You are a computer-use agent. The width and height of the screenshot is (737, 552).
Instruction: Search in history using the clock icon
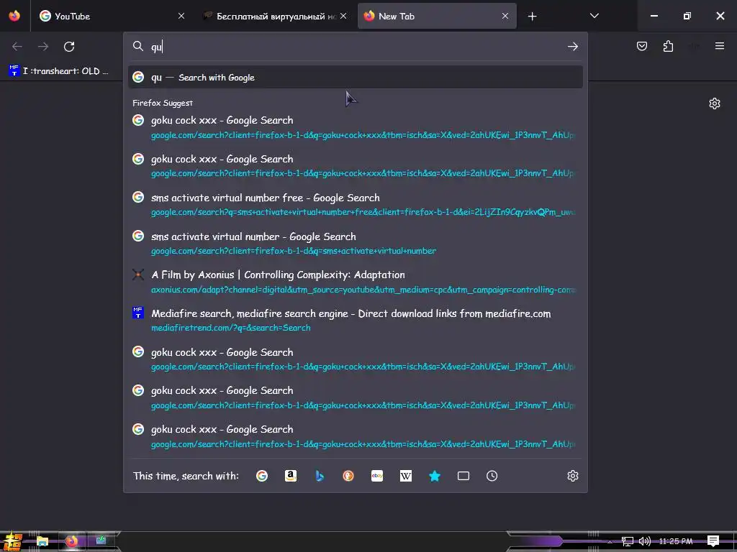[492, 476]
